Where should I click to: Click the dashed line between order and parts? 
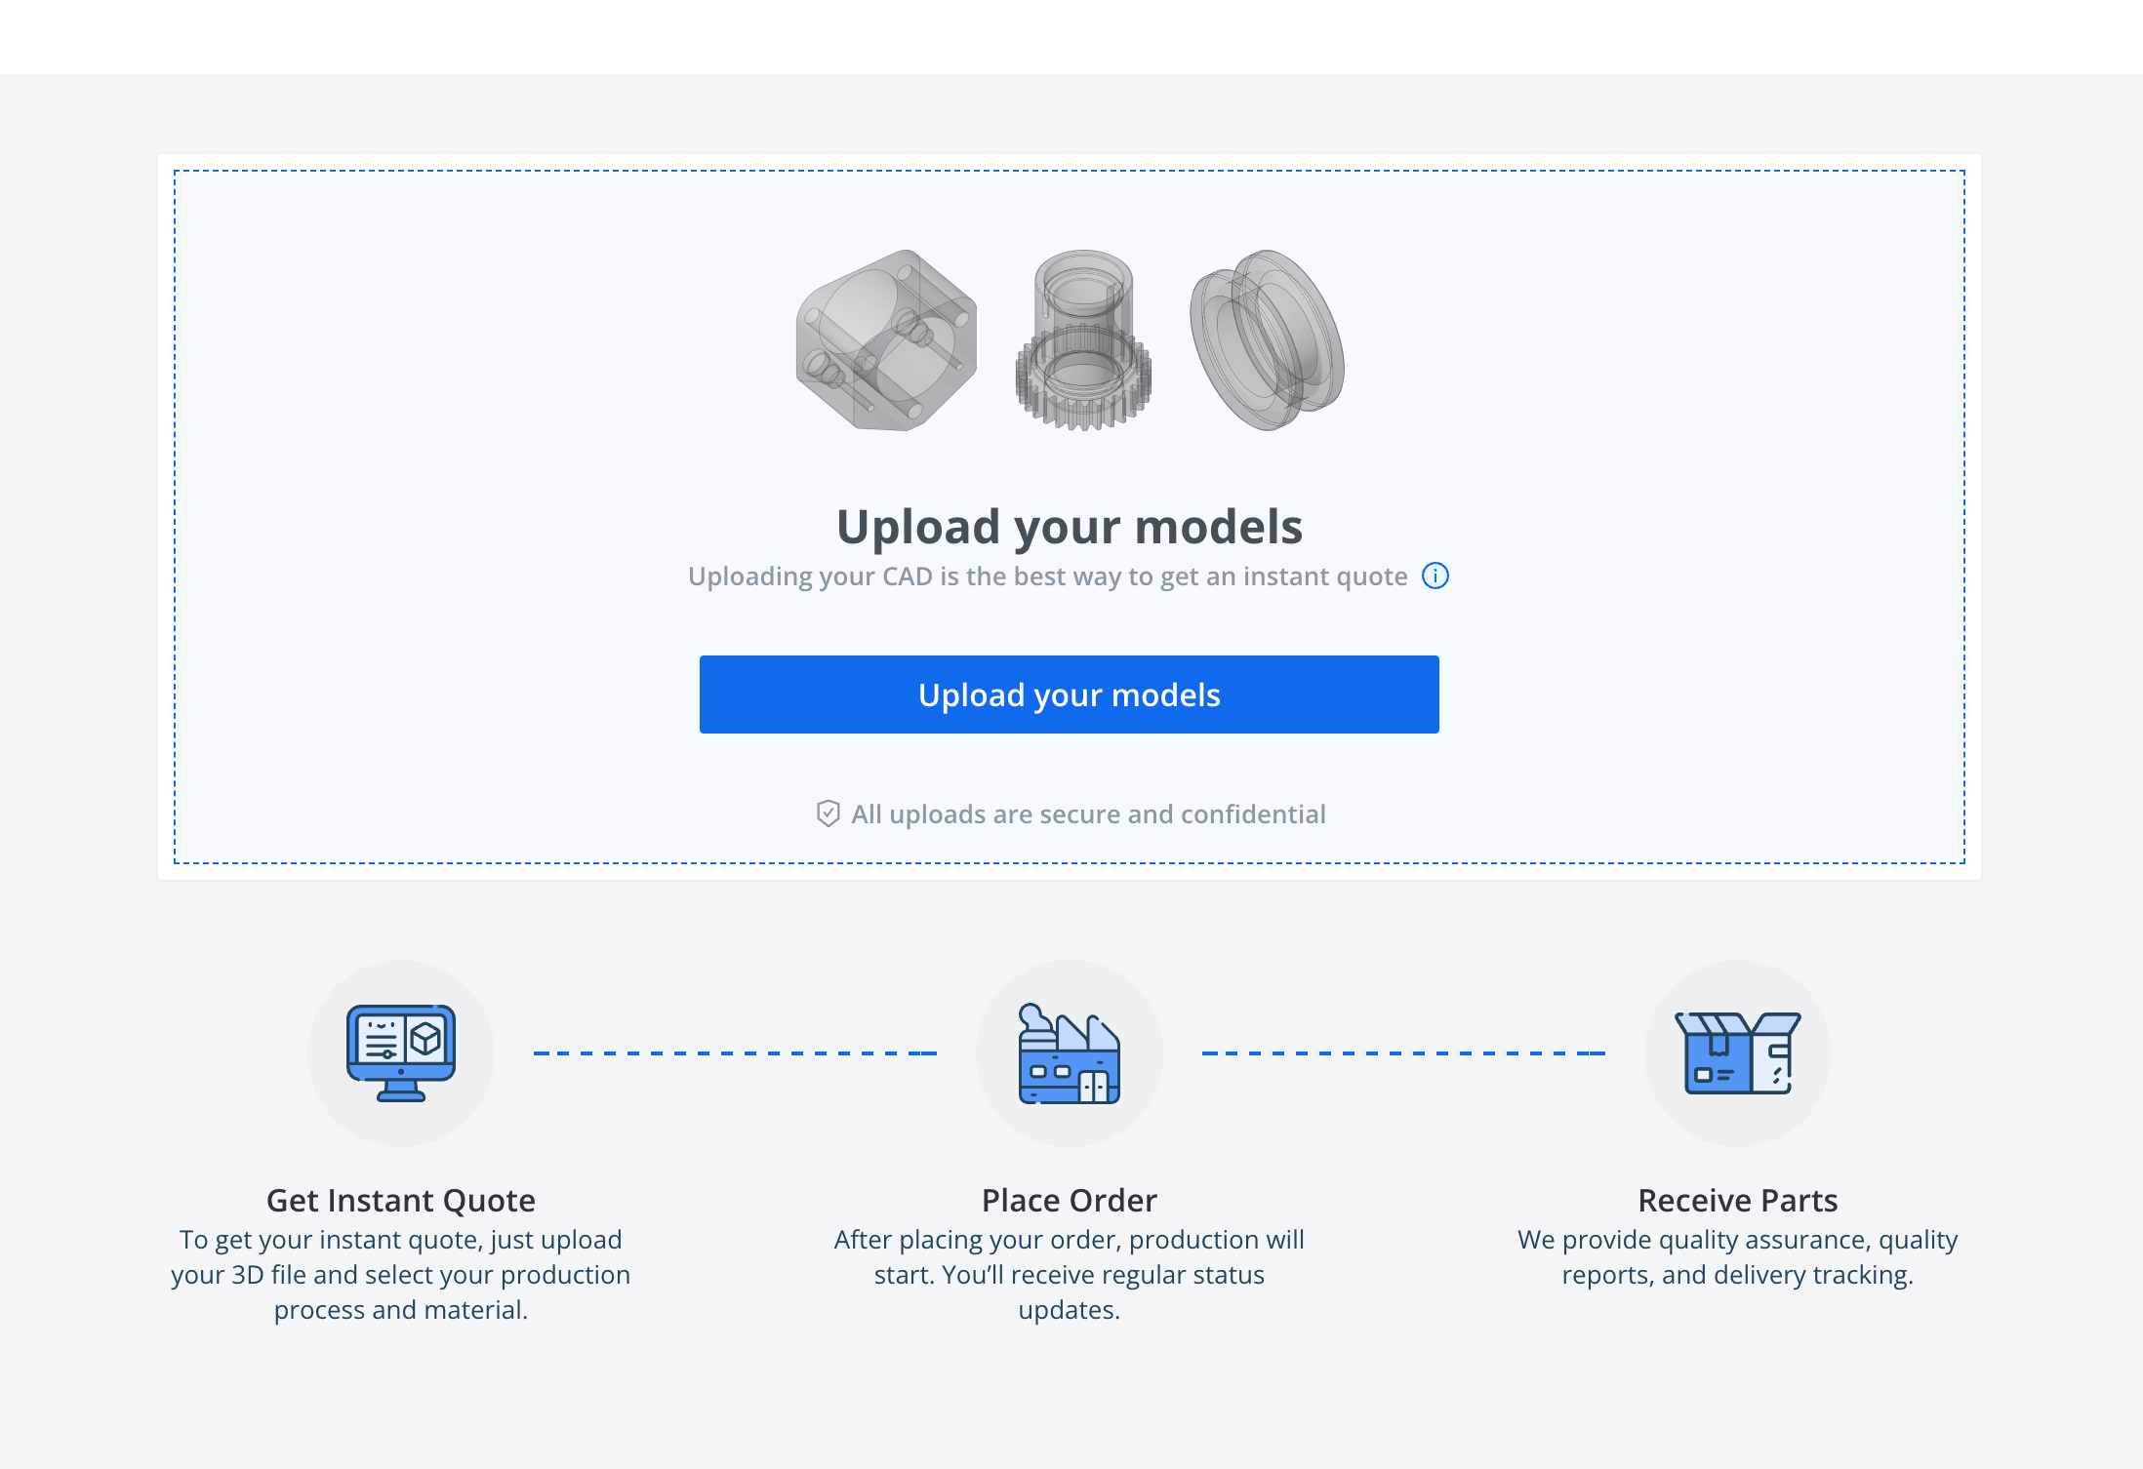pos(1403,1053)
